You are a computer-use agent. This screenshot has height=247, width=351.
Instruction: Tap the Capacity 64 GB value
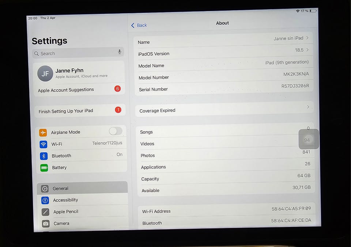pos(304,176)
